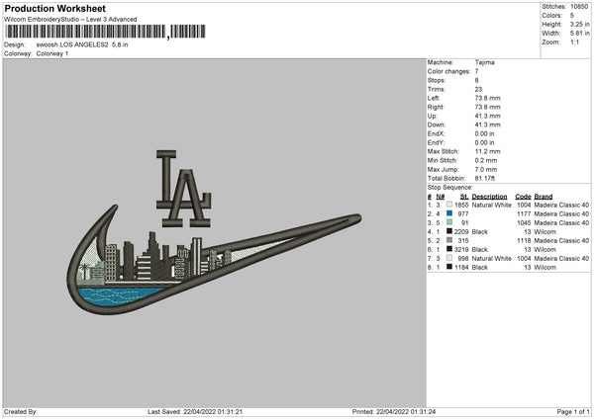The image size is (594, 419).
Task: Click the Max Stitch value '11.2 mm'
Action: coord(487,151)
